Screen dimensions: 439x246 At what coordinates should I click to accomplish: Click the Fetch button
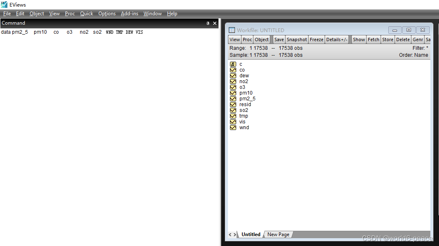pyautogui.click(x=374, y=39)
